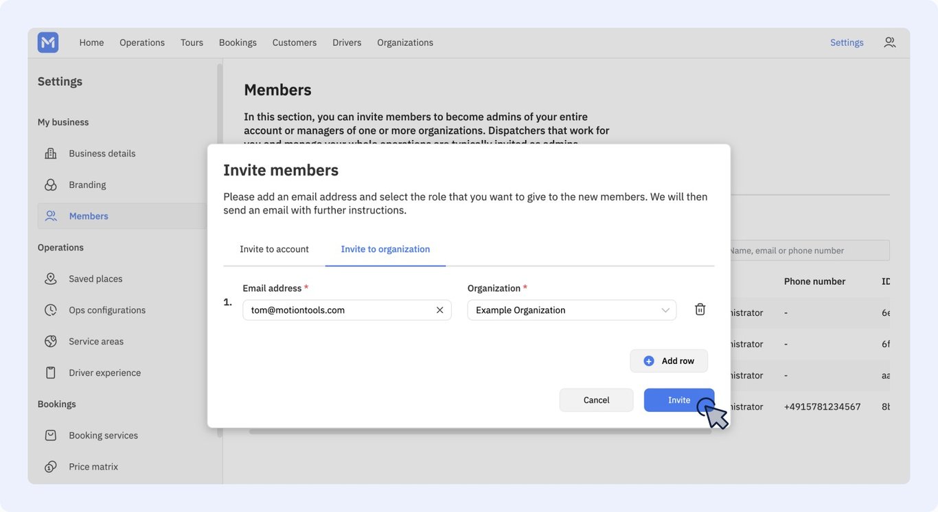
Task: Click the Cancel button
Action: (x=596, y=400)
